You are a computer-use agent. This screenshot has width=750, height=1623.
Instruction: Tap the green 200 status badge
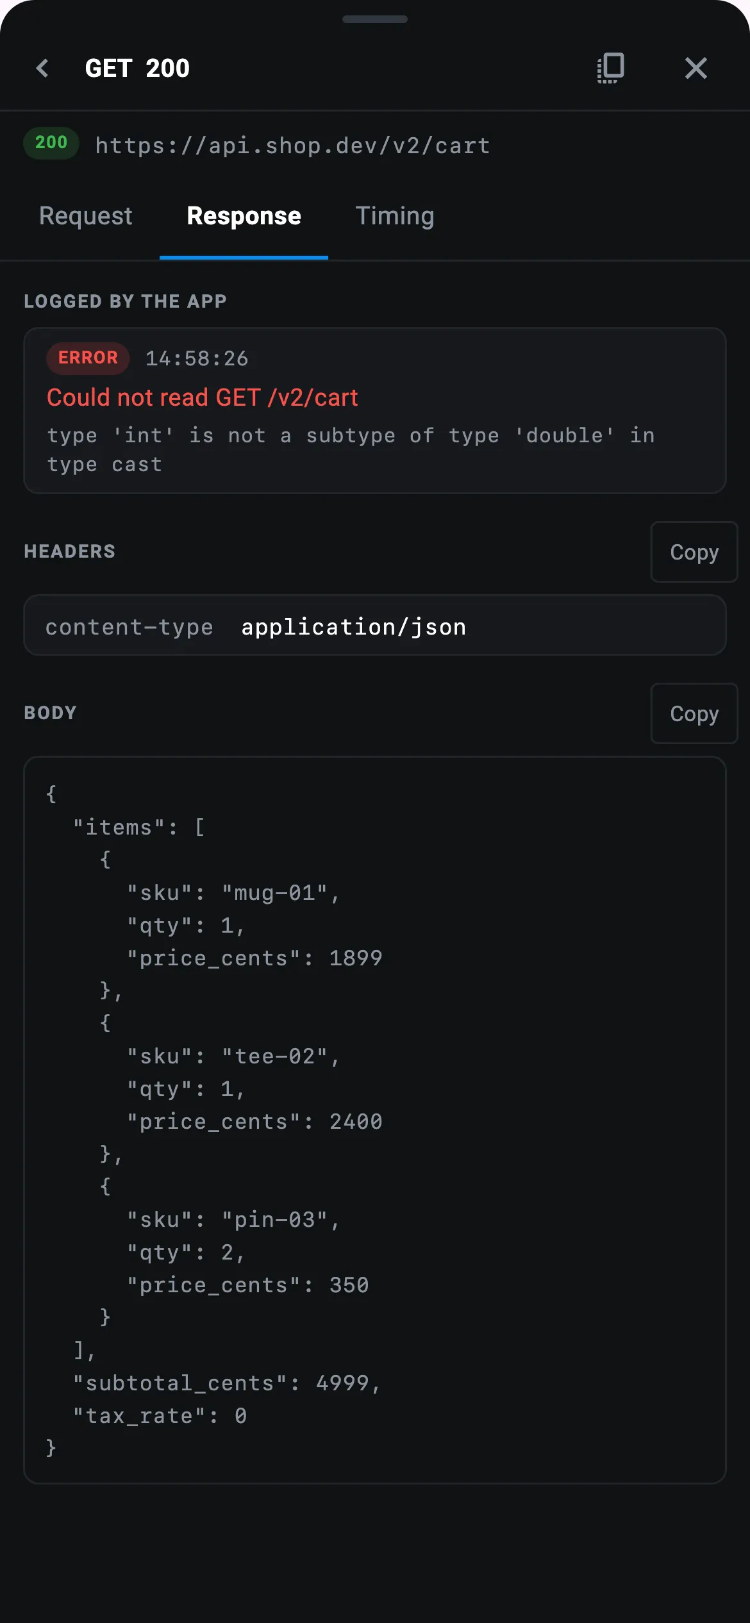pyautogui.click(x=51, y=142)
